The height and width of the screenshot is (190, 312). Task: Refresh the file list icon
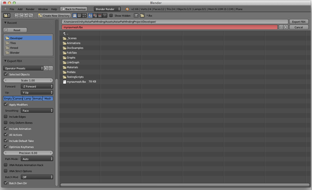(31, 15)
